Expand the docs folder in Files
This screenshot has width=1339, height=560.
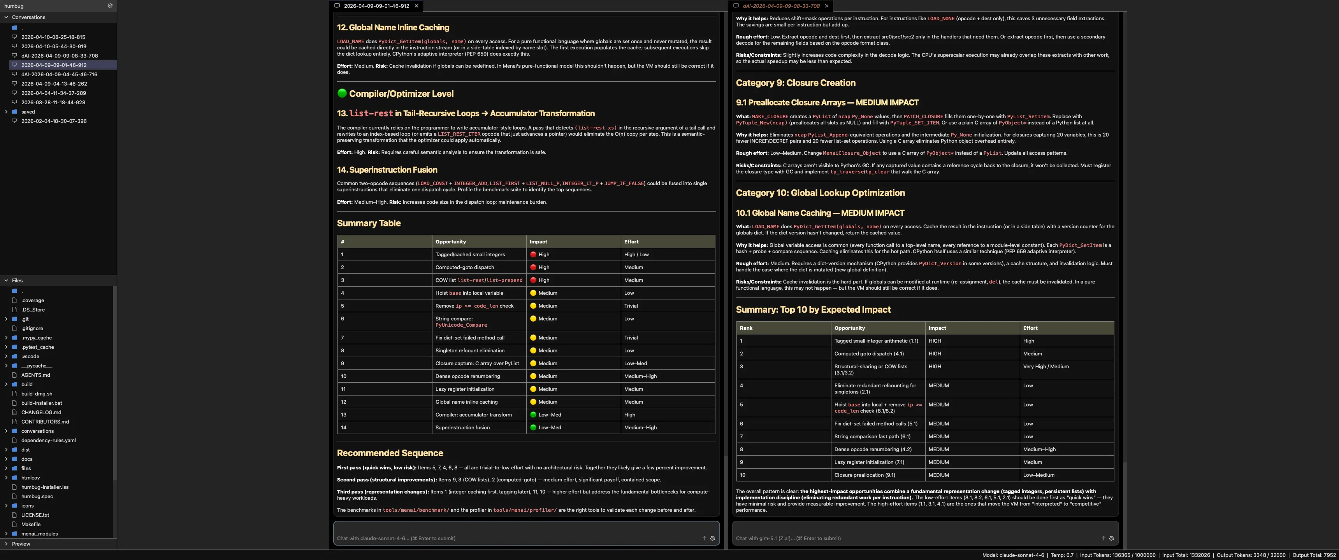coord(6,459)
